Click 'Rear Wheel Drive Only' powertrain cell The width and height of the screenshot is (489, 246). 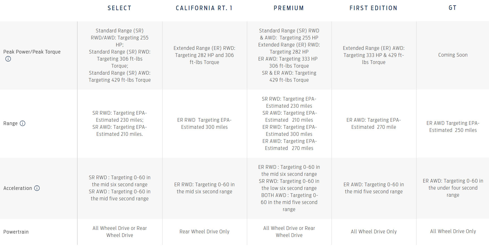click(204, 232)
